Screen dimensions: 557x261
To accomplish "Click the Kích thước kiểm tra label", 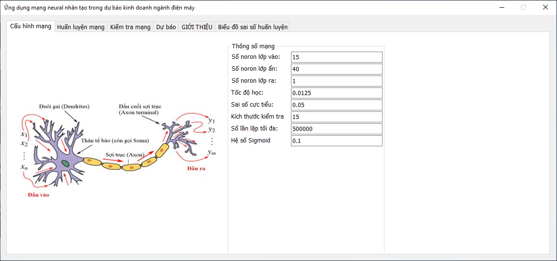I will click(257, 117).
